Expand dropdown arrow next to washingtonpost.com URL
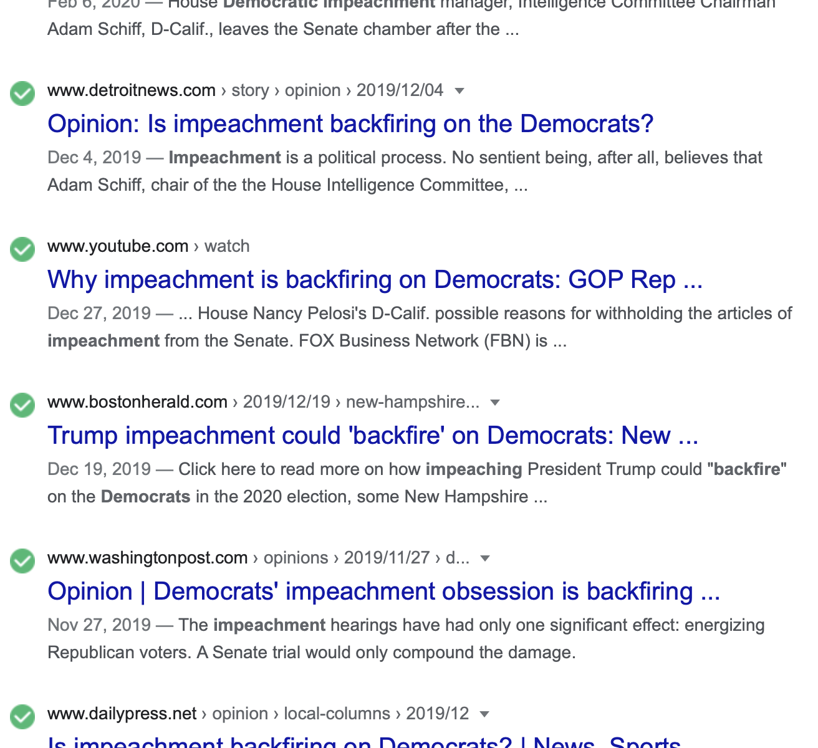This screenshot has height=748, width=818. coord(485,559)
